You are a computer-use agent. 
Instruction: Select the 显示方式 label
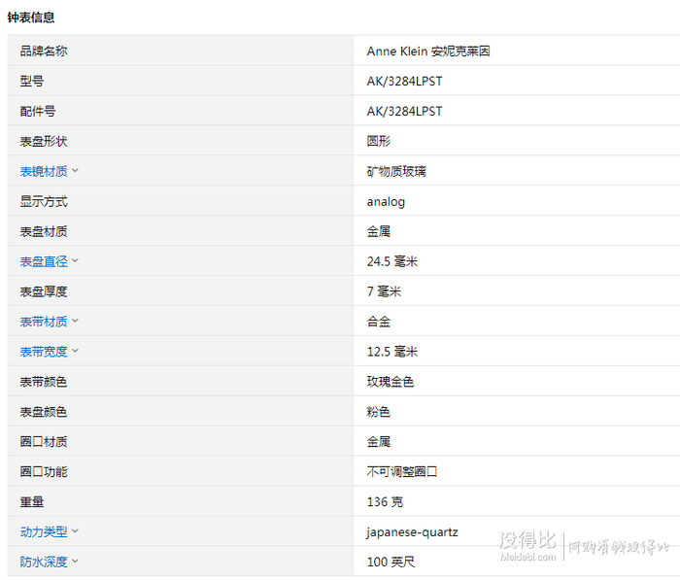44,201
